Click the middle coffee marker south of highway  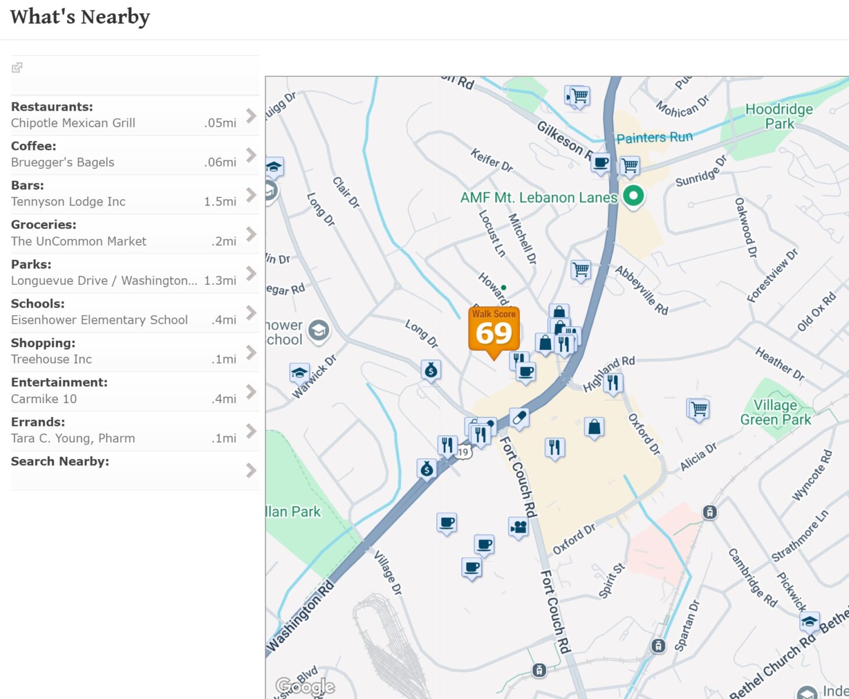pyautogui.click(x=484, y=546)
